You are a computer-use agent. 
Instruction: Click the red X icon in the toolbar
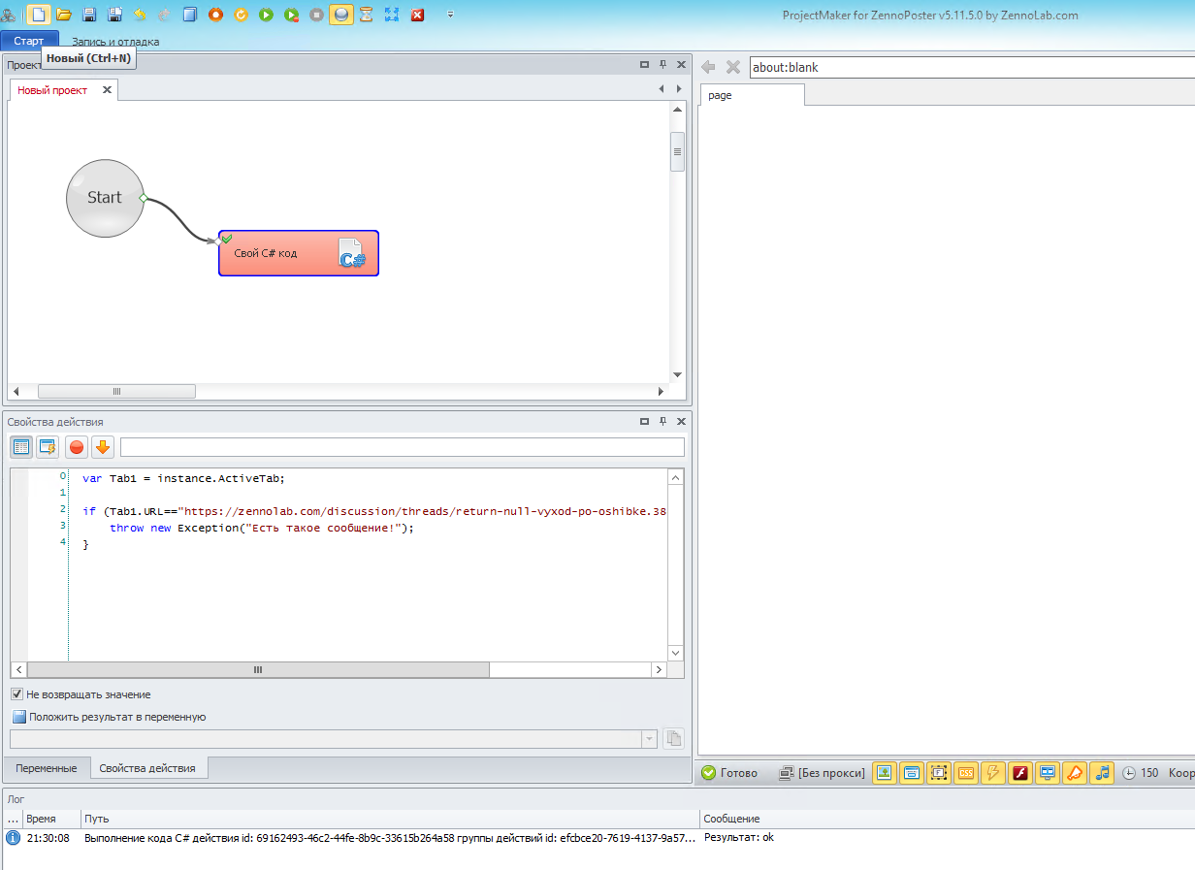pyautogui.click(x=417, y=15)
